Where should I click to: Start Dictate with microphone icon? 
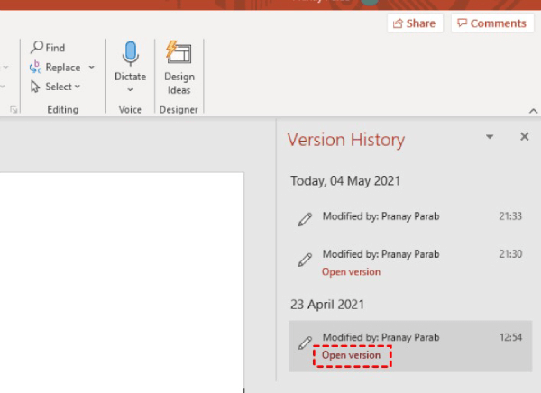pos(131,54)
